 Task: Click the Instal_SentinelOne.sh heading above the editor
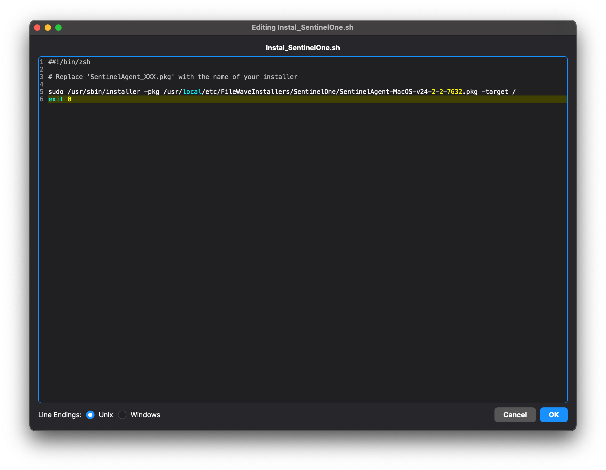point(303,48)
